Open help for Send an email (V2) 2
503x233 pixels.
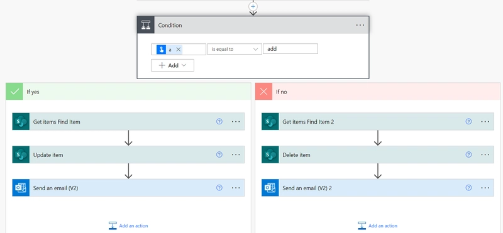coord(468,188)
